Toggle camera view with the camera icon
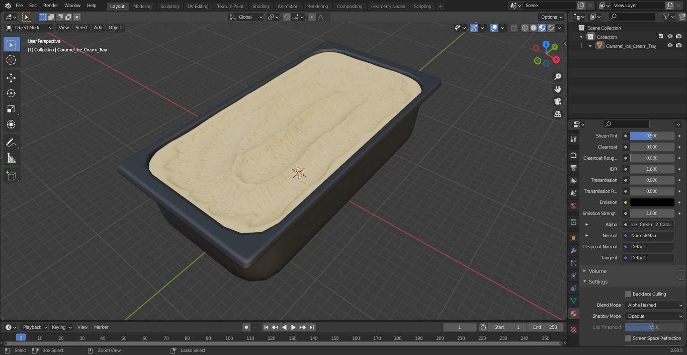 pos(557,102)
